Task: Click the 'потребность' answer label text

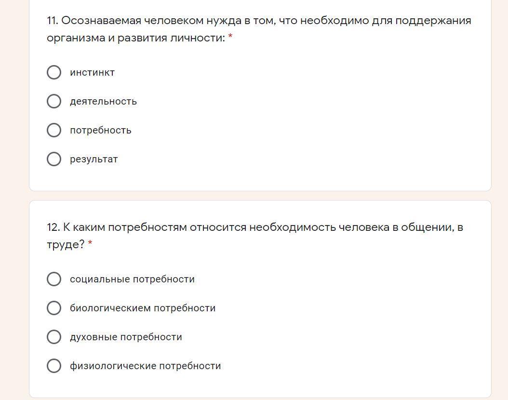Action: point(100,130)
